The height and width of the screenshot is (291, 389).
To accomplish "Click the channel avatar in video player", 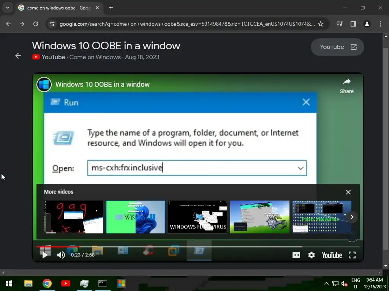I will (44, 84).
